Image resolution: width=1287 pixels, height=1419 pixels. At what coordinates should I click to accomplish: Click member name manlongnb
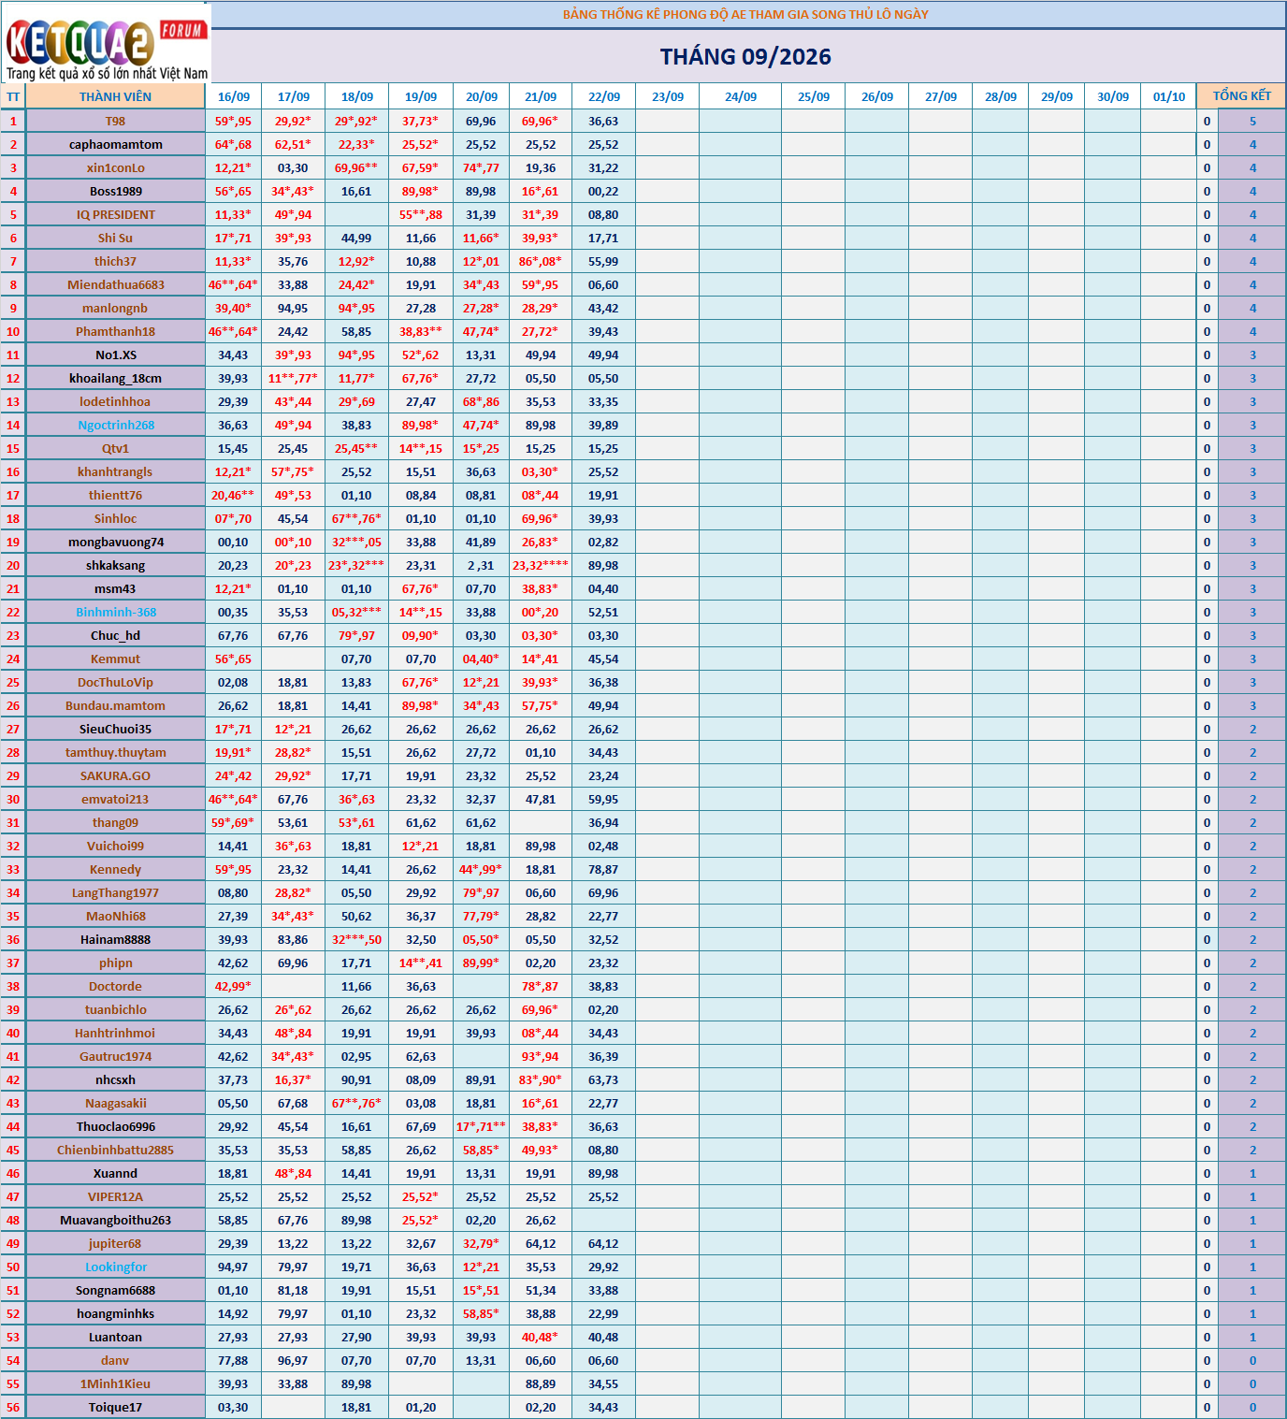tap(115, 309)
